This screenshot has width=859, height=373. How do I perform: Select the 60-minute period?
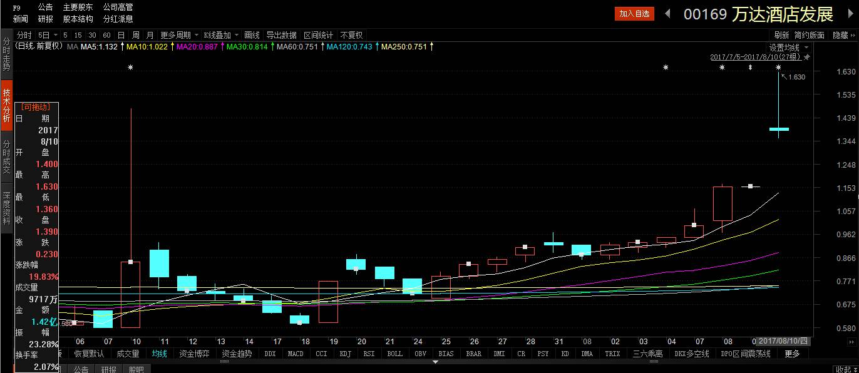pyautogui.click(x=106, y=35)
